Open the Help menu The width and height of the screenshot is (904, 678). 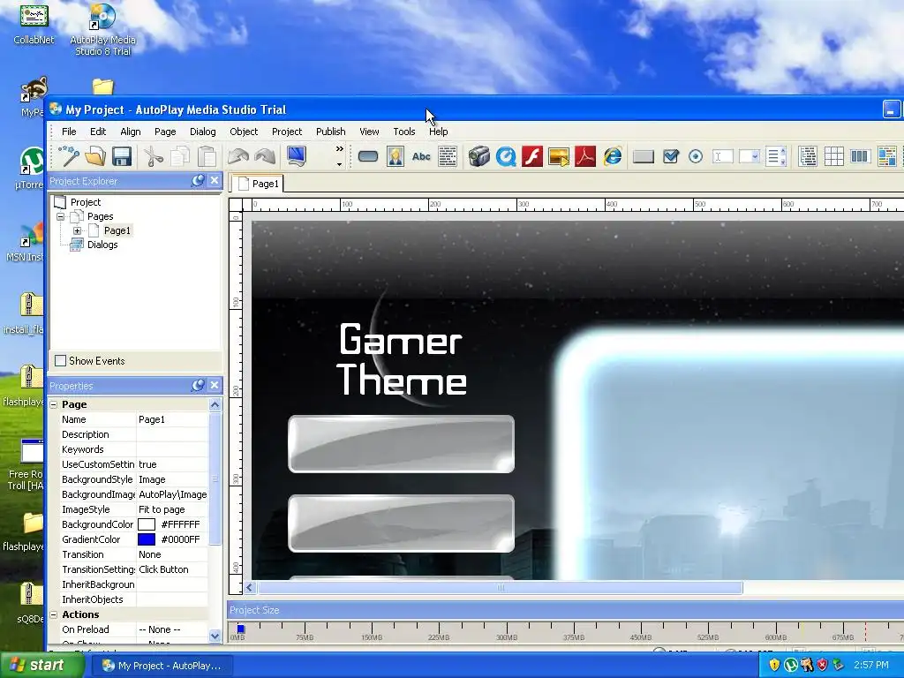click(438, 132)
